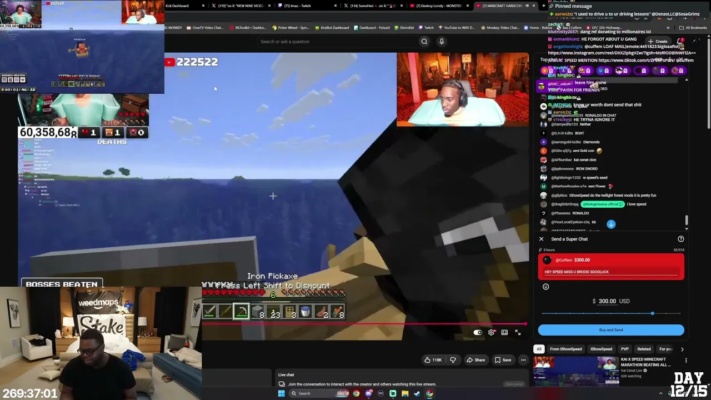Click the Buy and Send button
Viewport: 711px width, 400px height.
pos(611,330)
